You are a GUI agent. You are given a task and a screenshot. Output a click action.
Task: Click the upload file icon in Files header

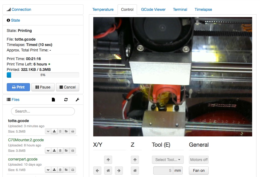click(x=53, y=100)
